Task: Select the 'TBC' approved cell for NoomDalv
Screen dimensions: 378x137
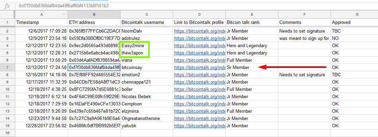Action: (x=354, y=31)
